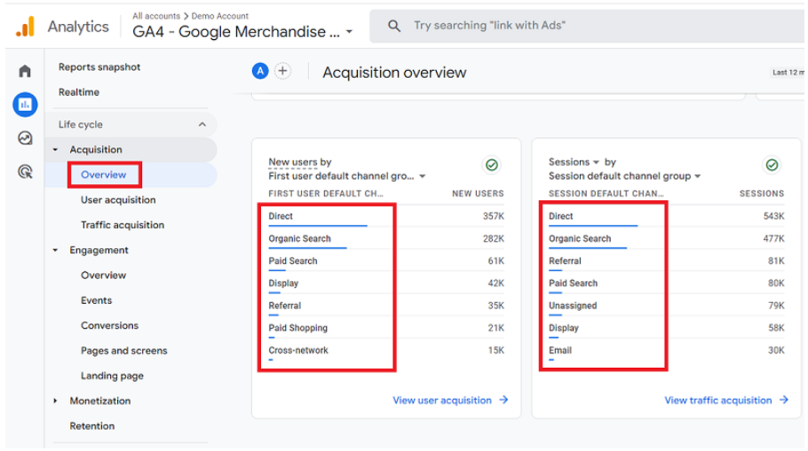
Task: Click the Life cycle heading
Action: [x=81, y=124]
